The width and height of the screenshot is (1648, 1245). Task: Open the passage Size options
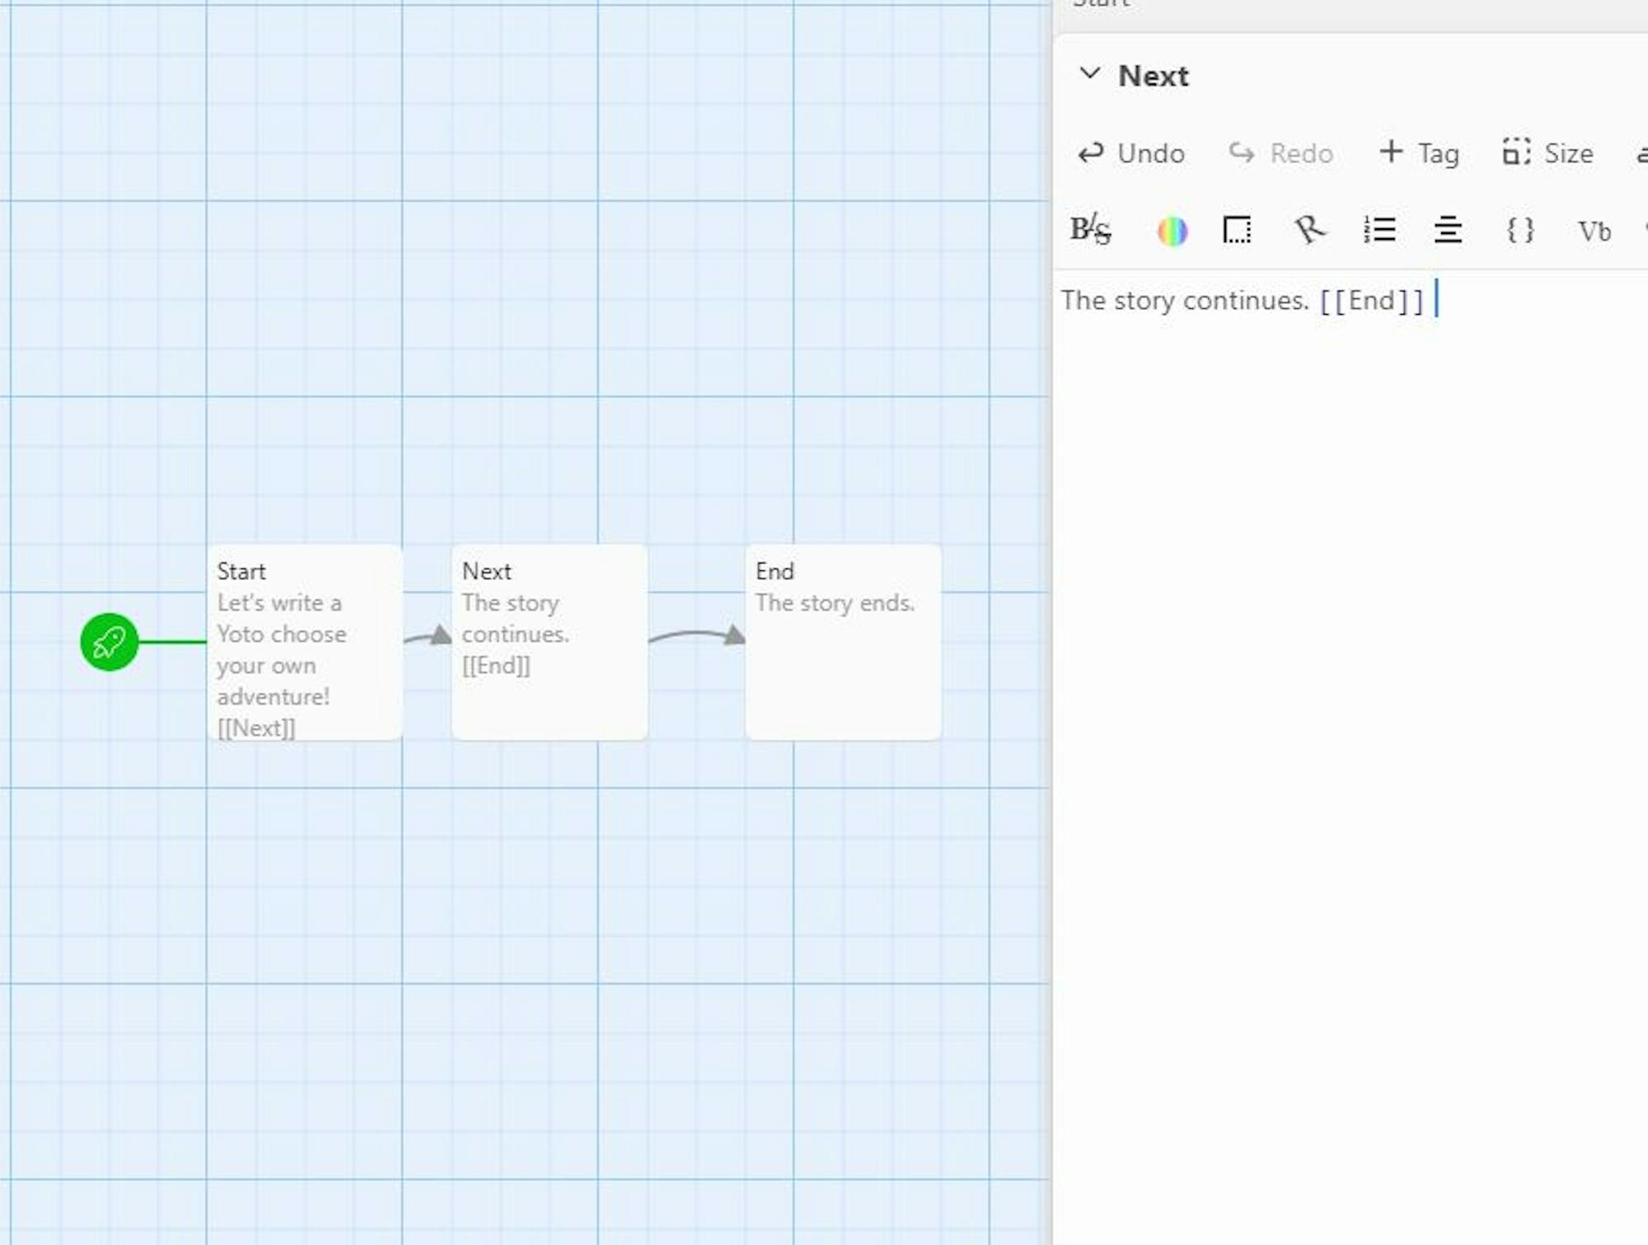tap(1547, 153)
